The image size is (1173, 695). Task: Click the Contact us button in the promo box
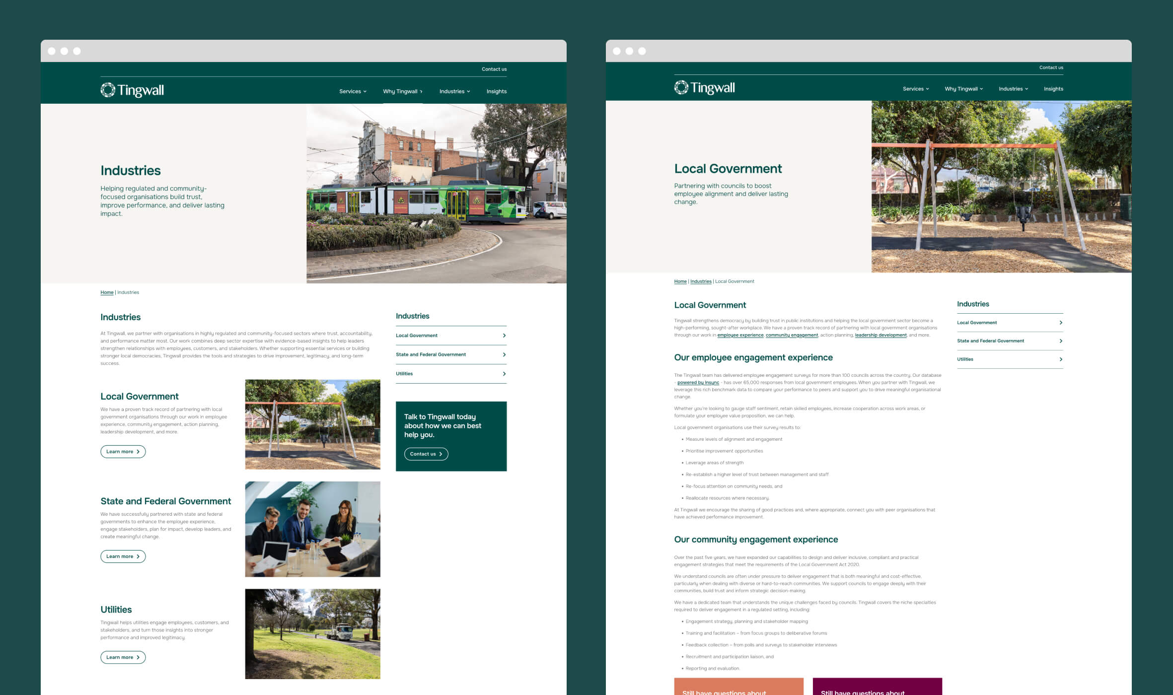coord(426,454)
